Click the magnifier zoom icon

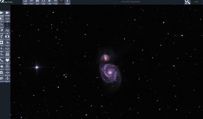coord(187,2)
